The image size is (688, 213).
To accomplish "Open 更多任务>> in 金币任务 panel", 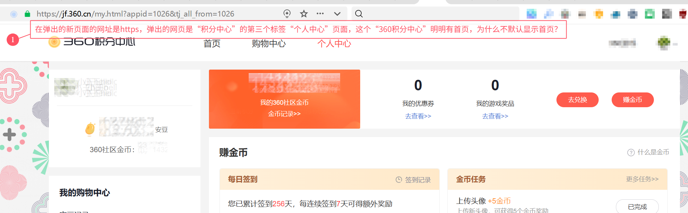I will coord(642,179).
